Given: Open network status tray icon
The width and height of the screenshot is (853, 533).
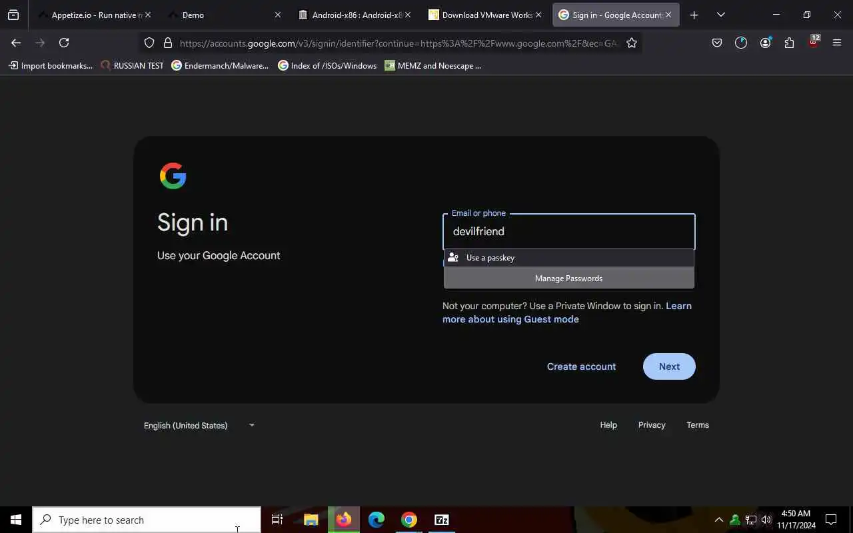Looking at the screenshot, I should (x=751, y=520).
